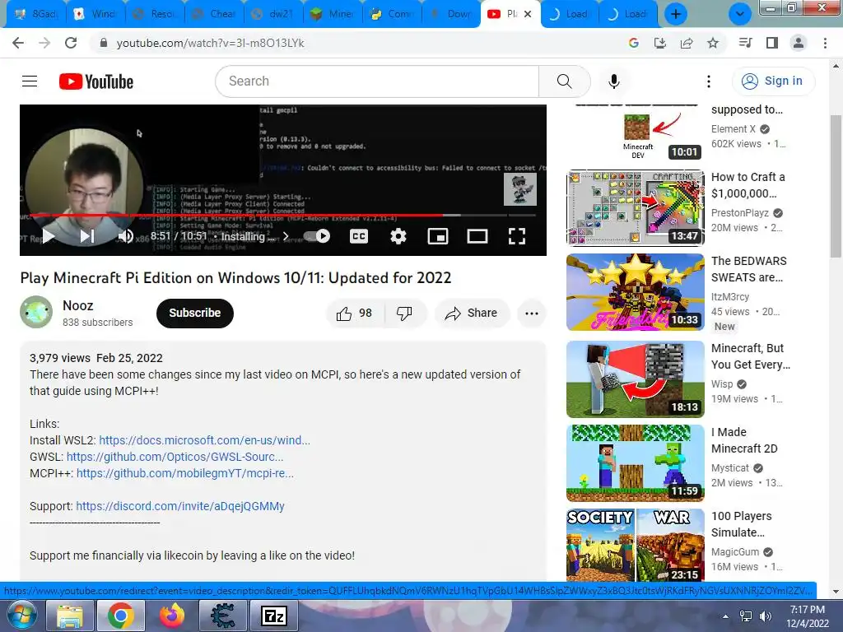843x632 pixels.
Task: Like the video with thumbs up
Action: (355, 314)
